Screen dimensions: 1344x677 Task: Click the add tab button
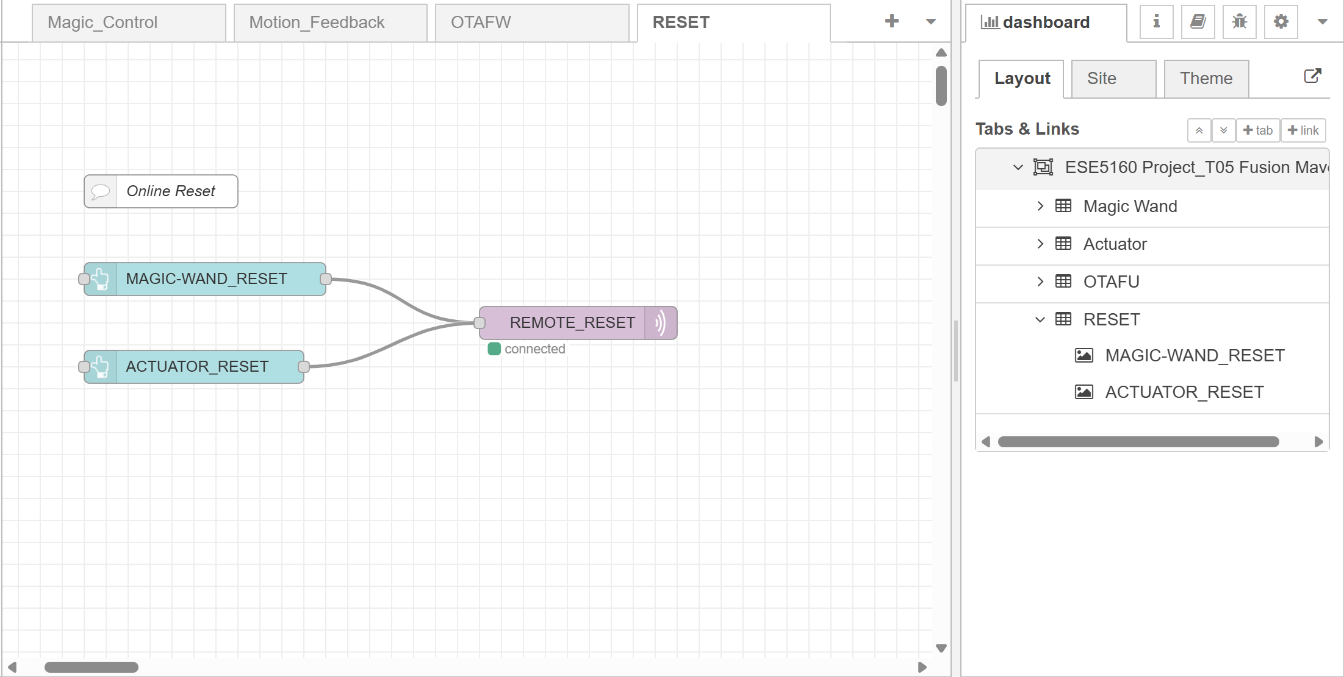pos(1257,130)
